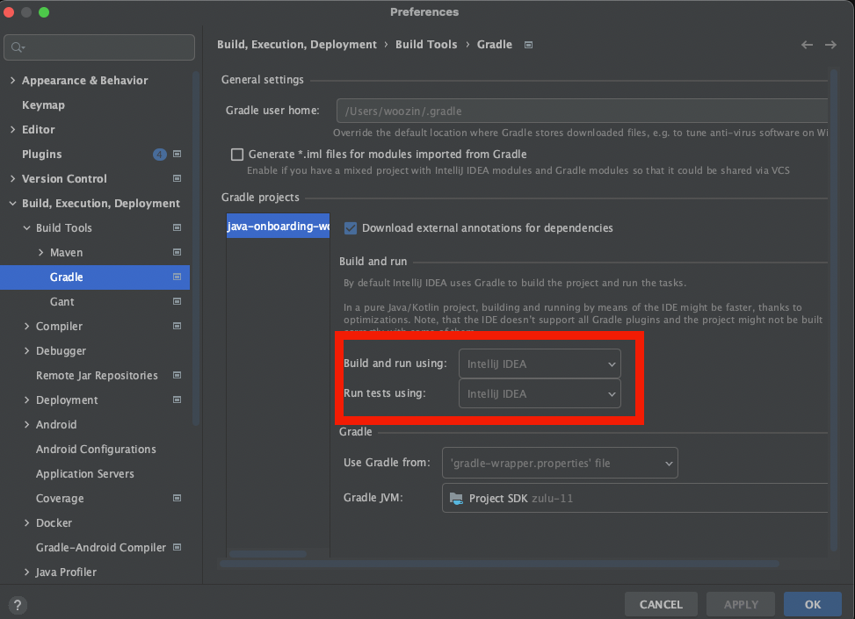Click the project icon beside Deployment
The width and height of the screenshot is (855, 619).
178,399
